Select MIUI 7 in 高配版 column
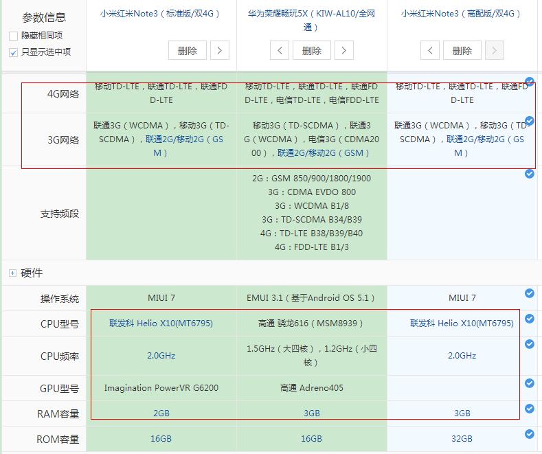The width and height of the screenshot is (542, 454). point(462,298)
